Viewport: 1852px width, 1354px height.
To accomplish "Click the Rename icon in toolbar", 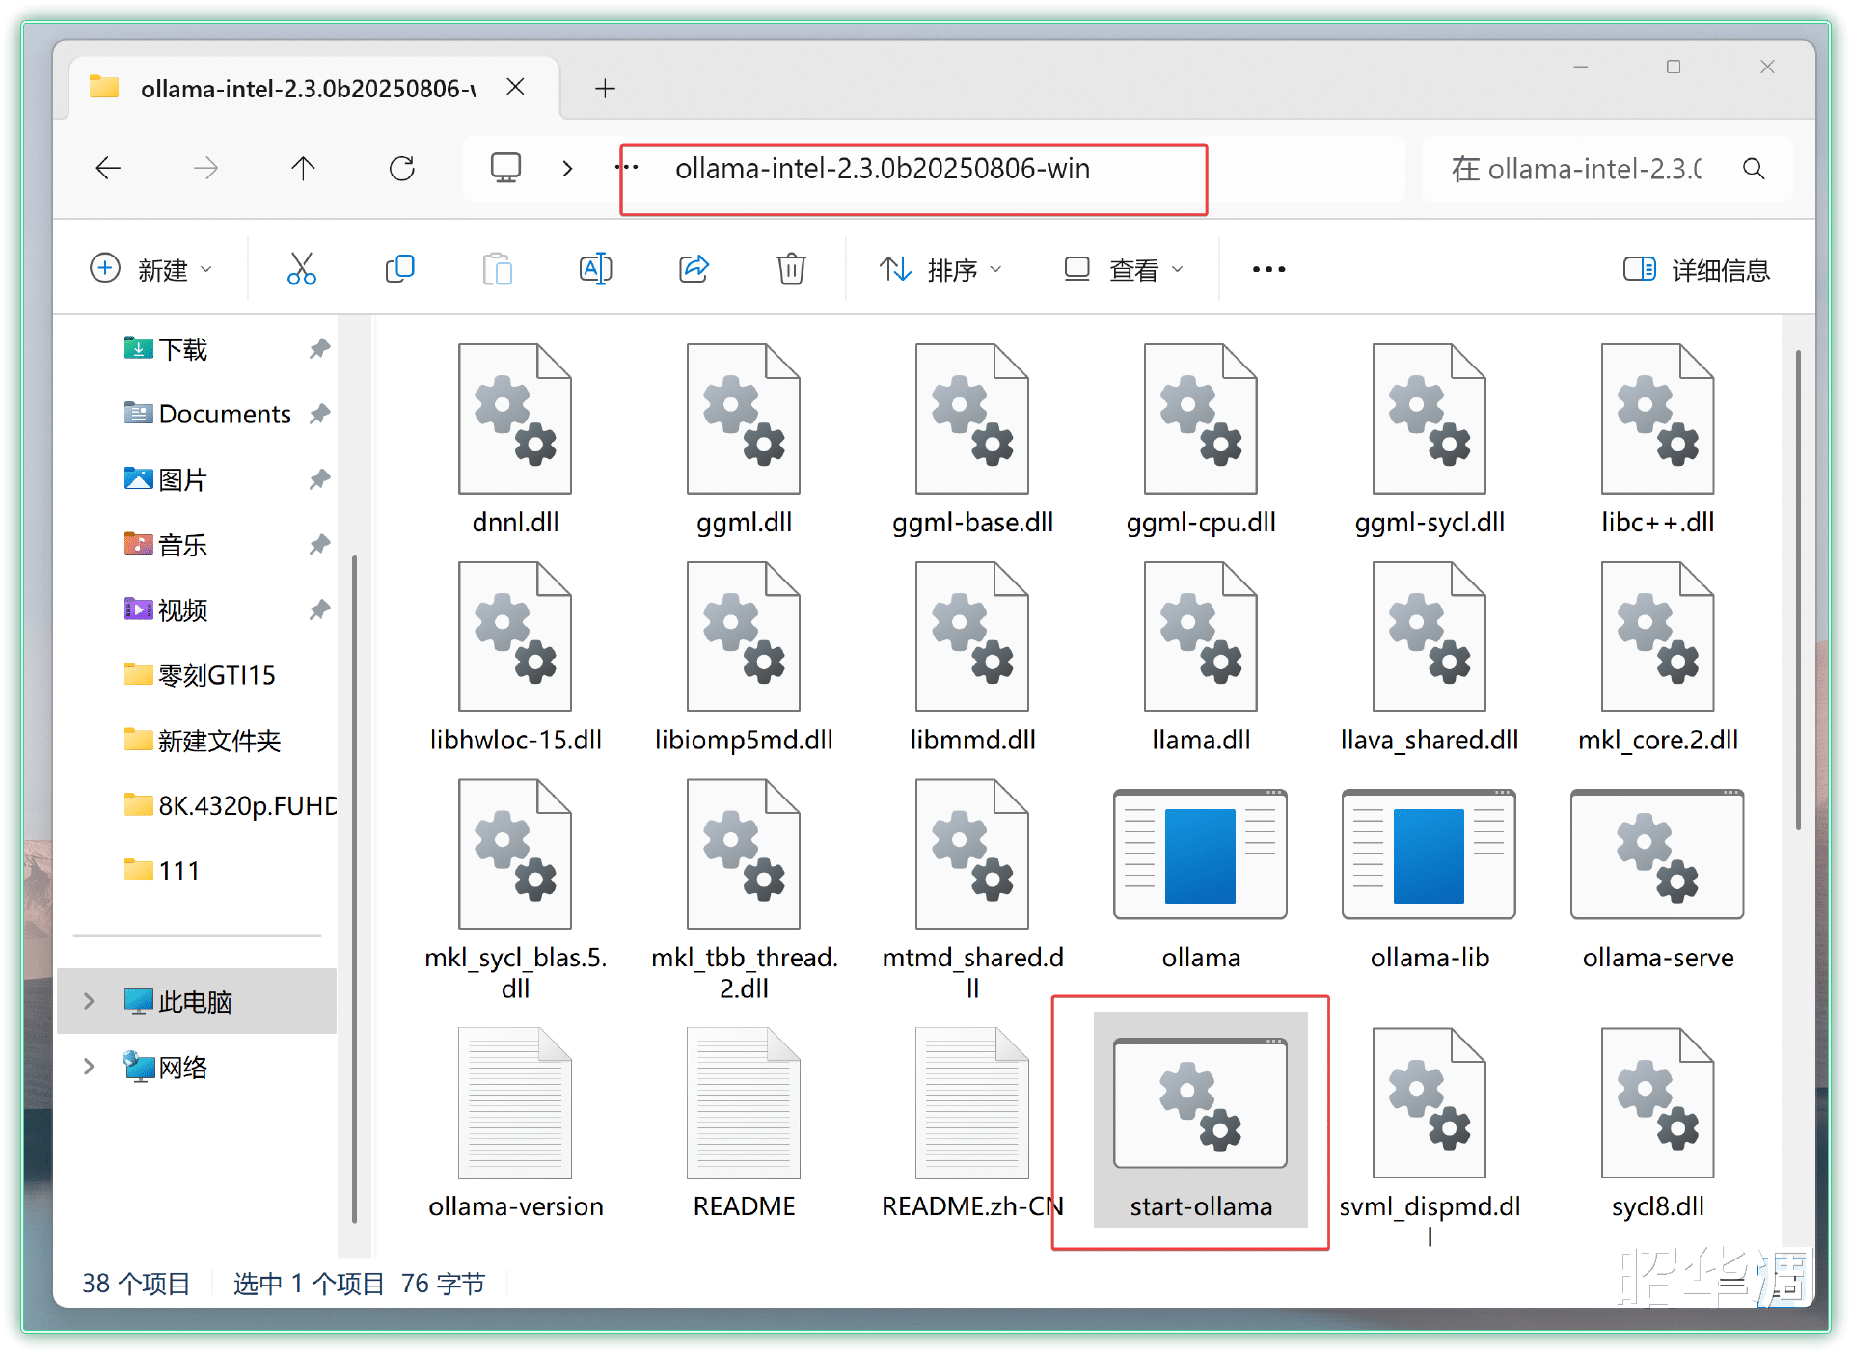I will pos(595,269).
